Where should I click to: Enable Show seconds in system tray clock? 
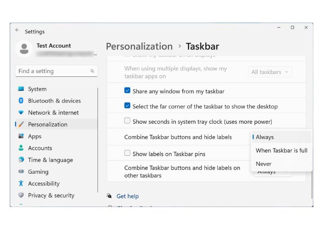127,121
